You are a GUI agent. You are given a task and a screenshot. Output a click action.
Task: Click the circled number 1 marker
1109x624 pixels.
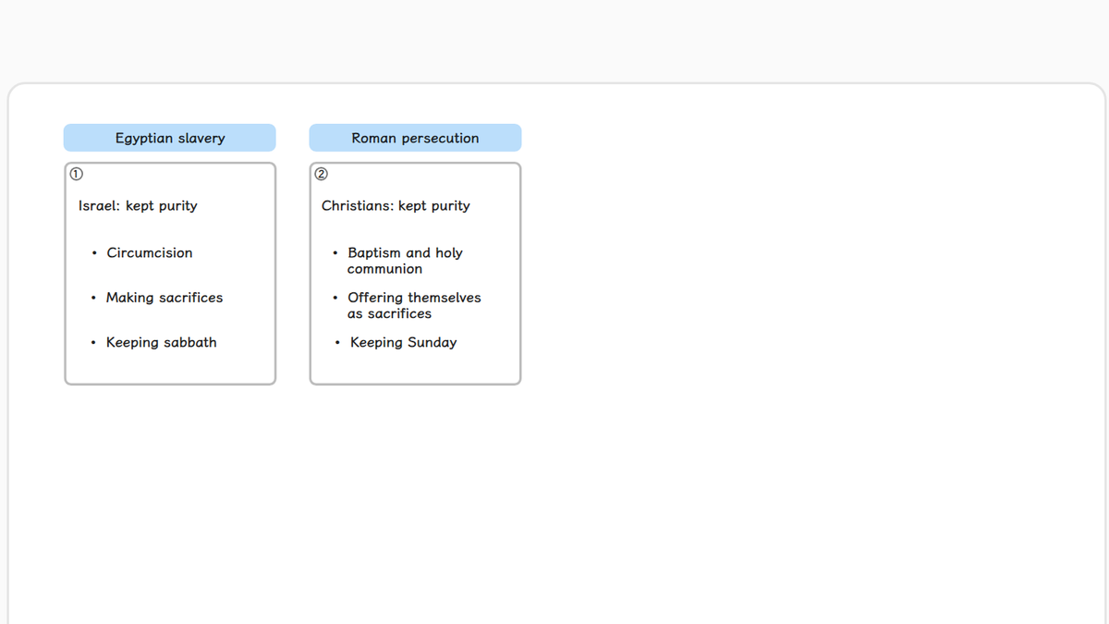tap(77, 173)
